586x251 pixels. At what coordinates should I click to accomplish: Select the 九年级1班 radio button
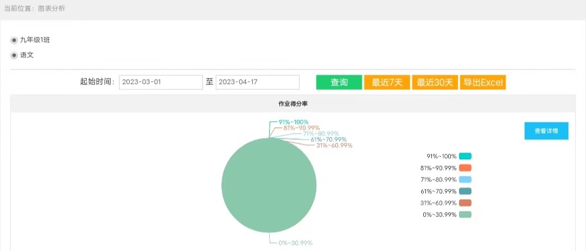click(x=14, y=40)
